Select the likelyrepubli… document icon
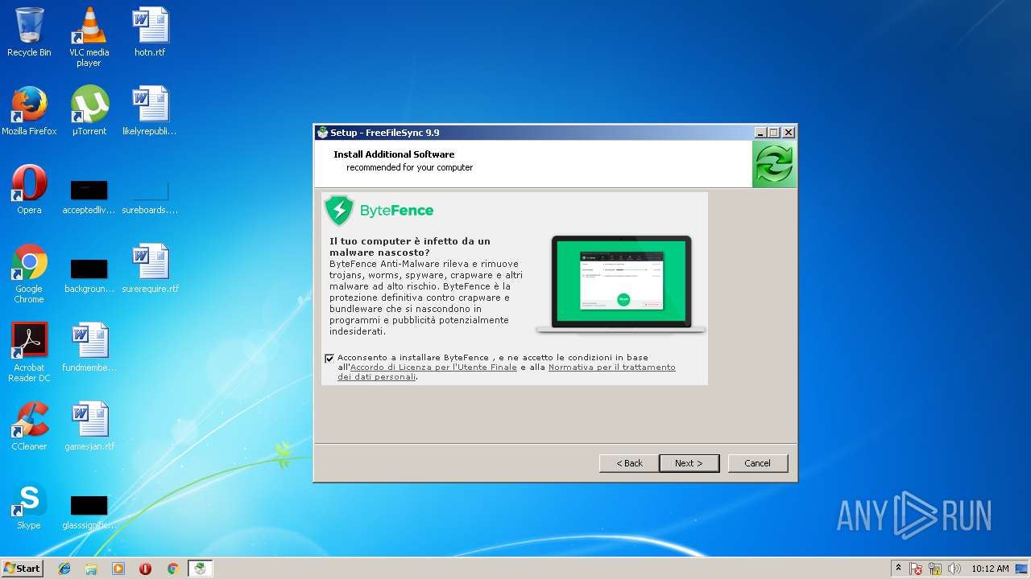1031x579 pixels. point(150,111)
